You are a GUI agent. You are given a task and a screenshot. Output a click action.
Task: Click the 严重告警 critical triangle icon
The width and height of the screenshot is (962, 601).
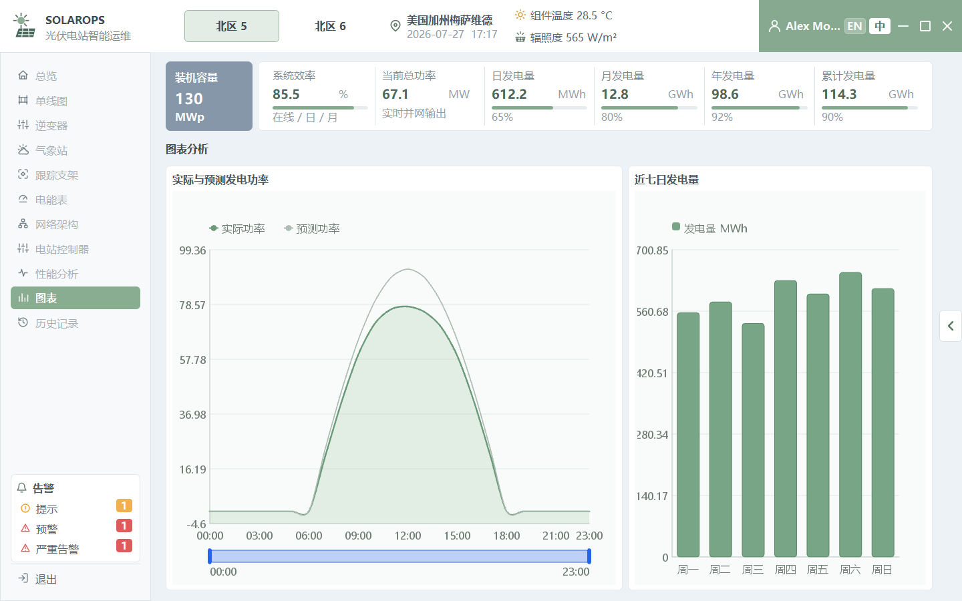tap(25, 548)
